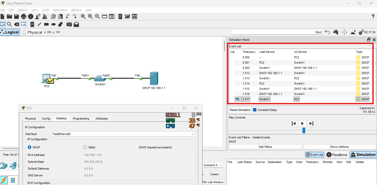Open the Inspect magnifier tool
Screen dimensions: 377x185
[x=9, y=24]
